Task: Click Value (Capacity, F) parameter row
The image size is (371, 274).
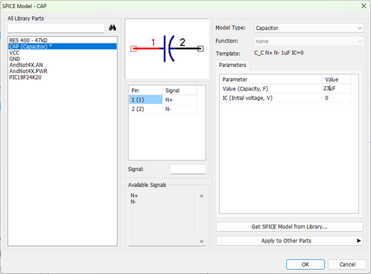Action: tap(285, 88)
